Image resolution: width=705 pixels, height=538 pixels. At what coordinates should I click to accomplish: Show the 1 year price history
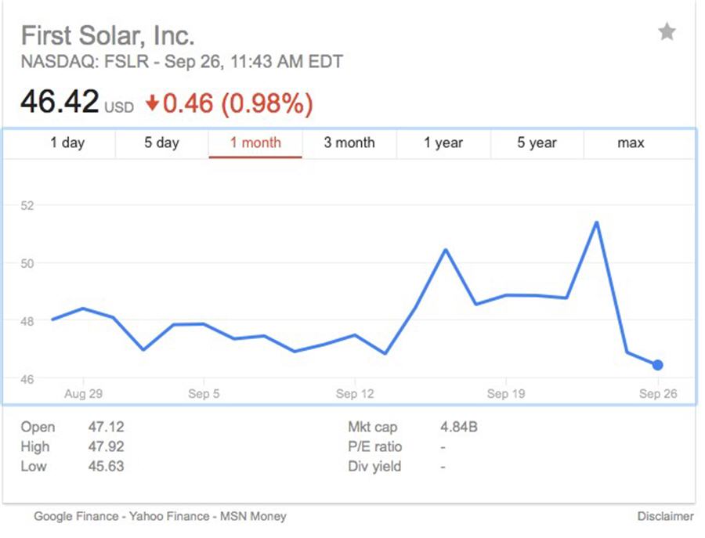[443, 143]
